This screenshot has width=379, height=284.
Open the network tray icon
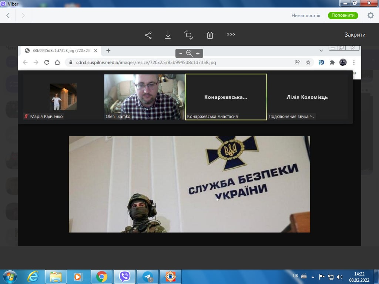pyautogui.click(x=331, y=277)
